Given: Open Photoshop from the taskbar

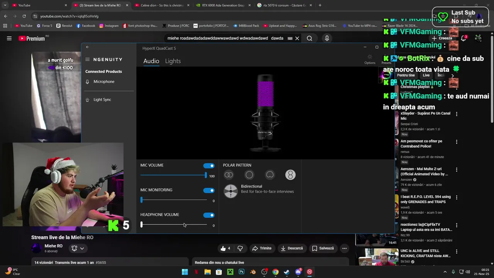Looking at the screenshot, I should (242, 272).
